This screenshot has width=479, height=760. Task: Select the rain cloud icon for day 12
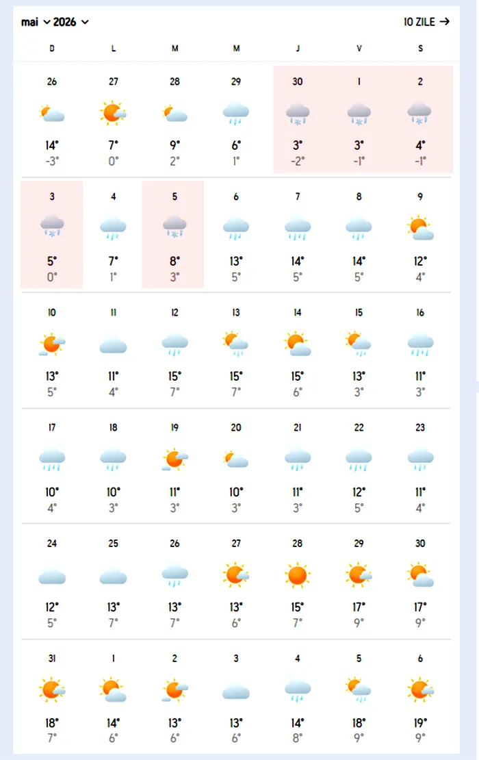(174, 344)
